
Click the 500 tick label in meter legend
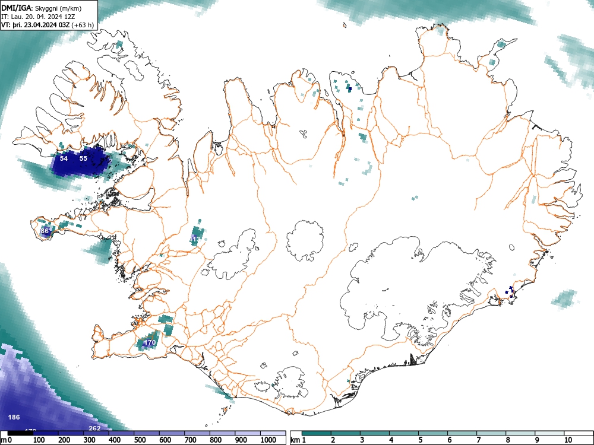(x=140, y=440)
